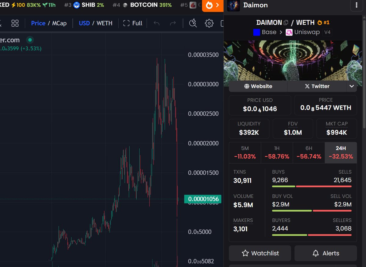Click the green chart status dot

[30, 40]
